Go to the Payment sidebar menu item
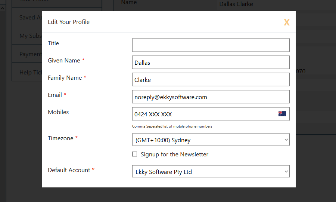 pyautogui.click(x=27, y=53)
